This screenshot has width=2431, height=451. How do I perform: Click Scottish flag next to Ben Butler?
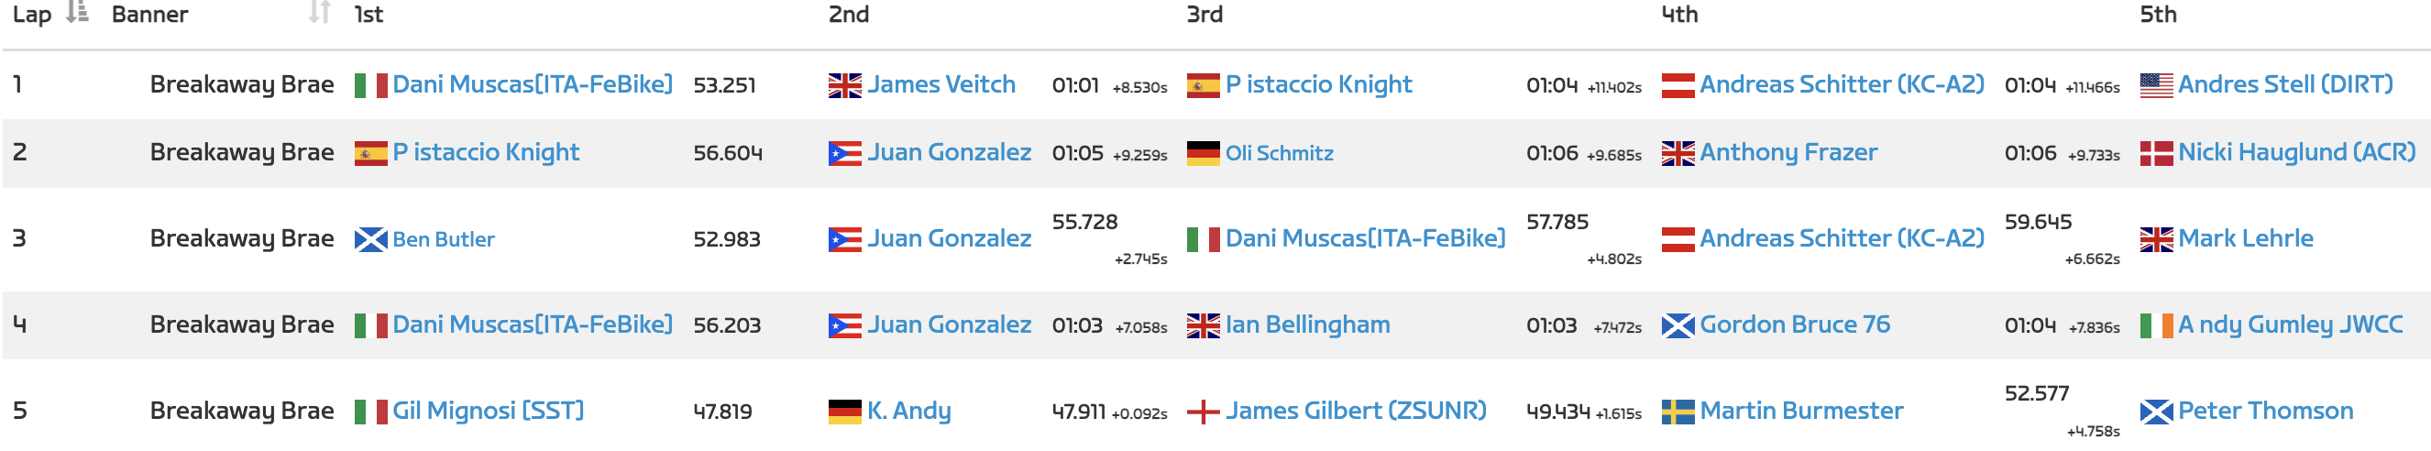tap(370, 239)
